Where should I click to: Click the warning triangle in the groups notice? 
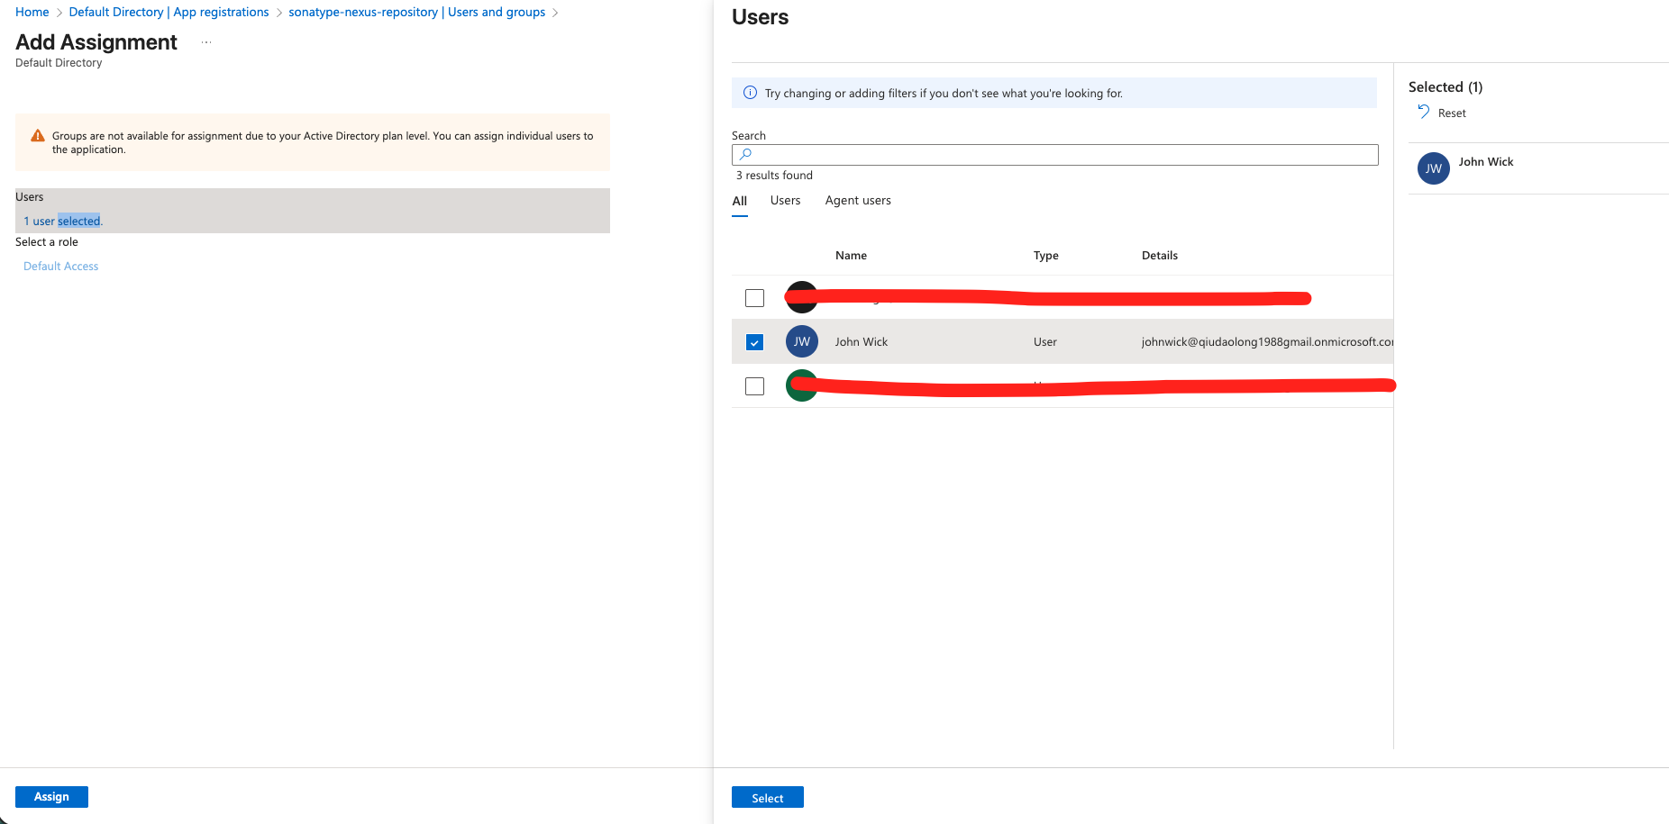point(37,135)
